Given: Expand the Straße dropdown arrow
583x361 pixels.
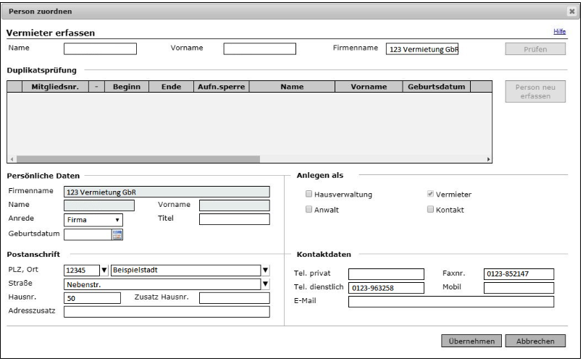Looking at the screenshot, I should [x=266, y=284].
